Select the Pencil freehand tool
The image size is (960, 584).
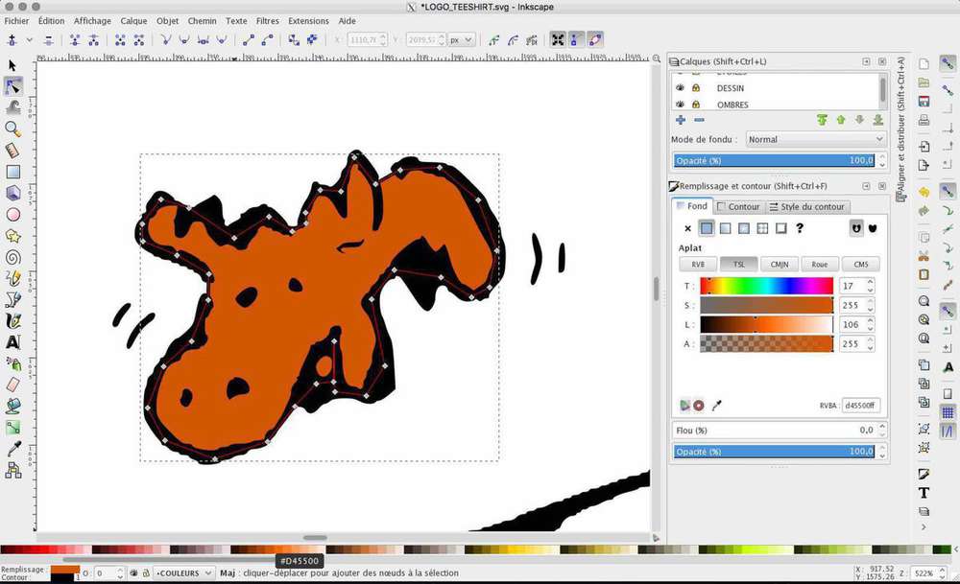point(12,278)
